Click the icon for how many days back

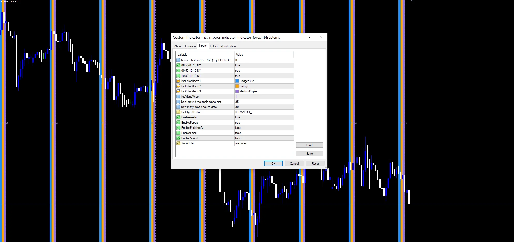pos(178,107)
